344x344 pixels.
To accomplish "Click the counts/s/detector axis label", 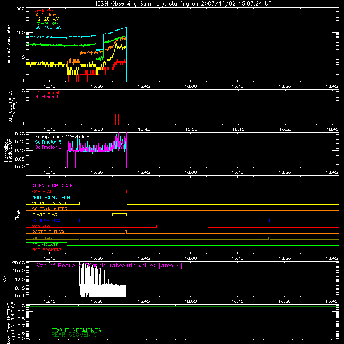I will pos(9,45).
